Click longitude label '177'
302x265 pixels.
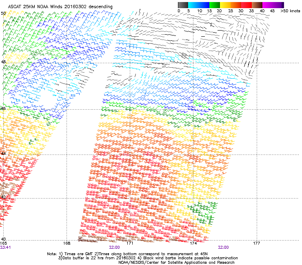[257, 243]
